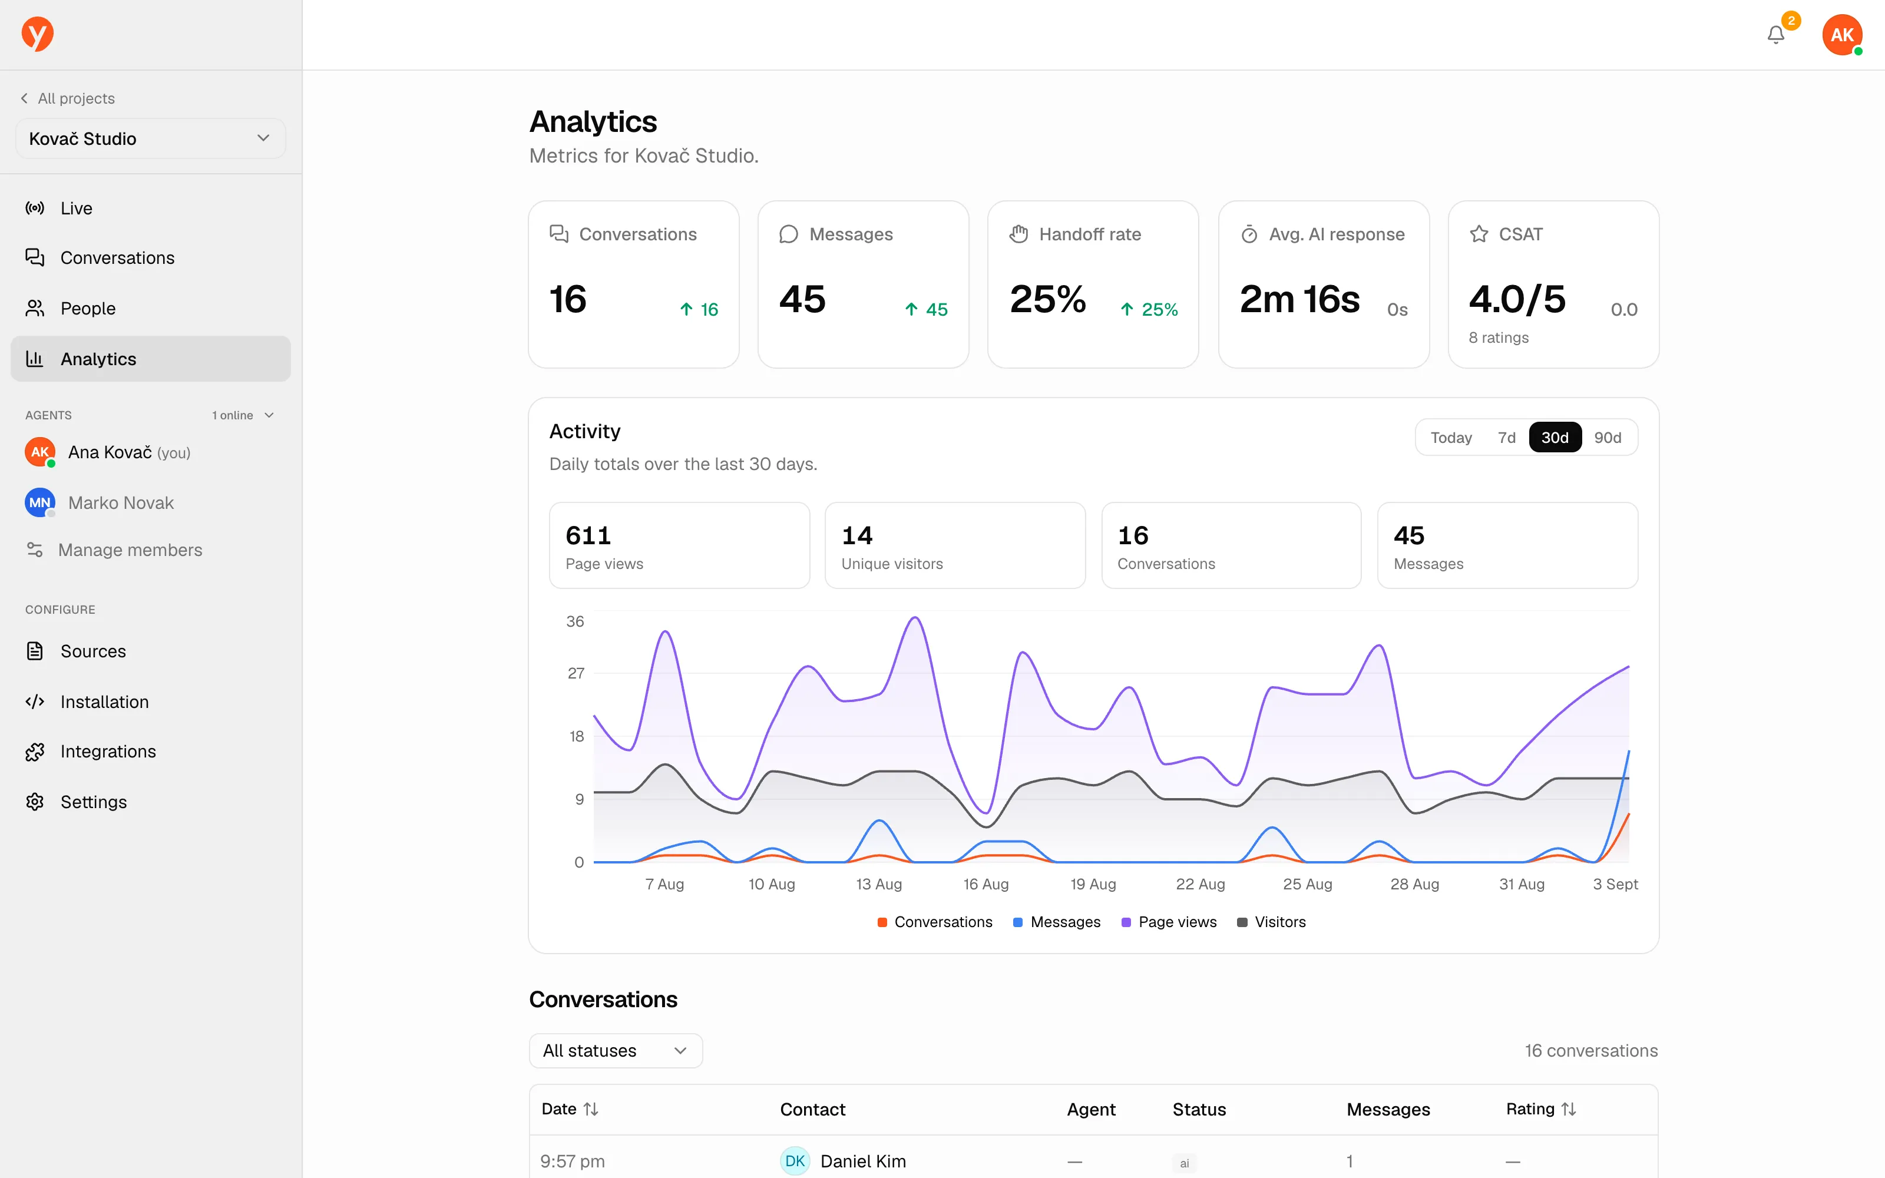Open Settings in the sidebar
Screen dimensions: 1885x1178
coord(150,802)
